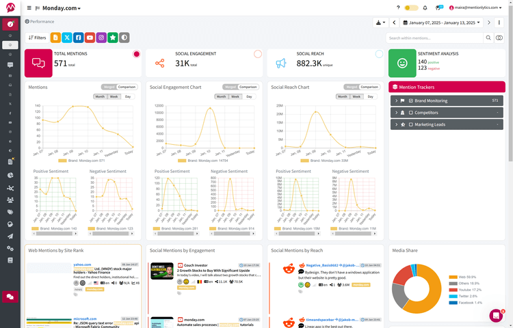Open the microsoft.com mention link
The width and height of the screenshot is (513, 328).
click(85, 318)
